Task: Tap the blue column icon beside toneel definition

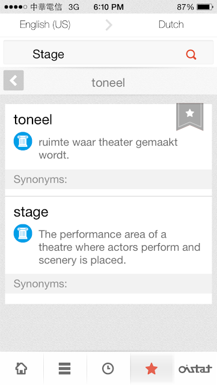Action: pos(23,141)
